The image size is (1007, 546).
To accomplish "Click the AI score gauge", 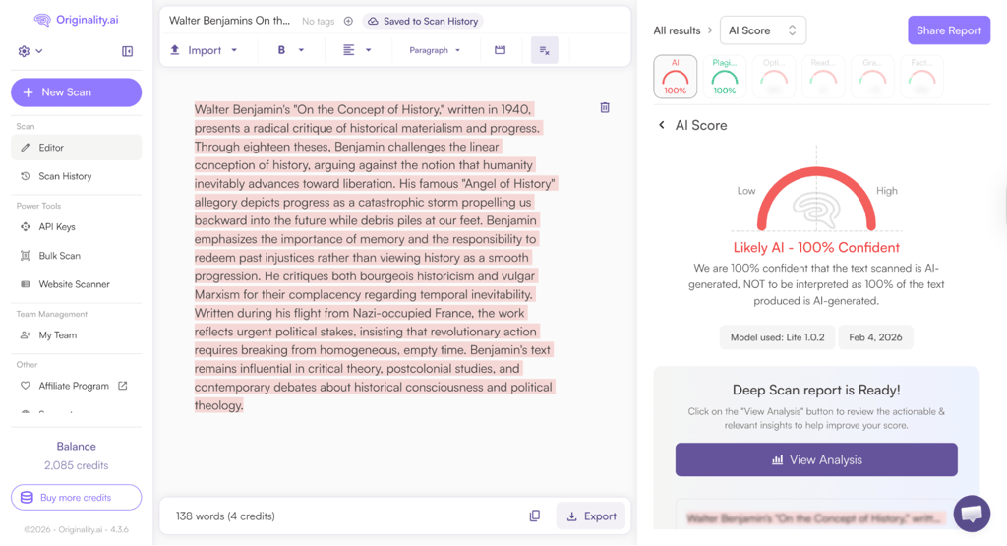I will coord(816,198).
